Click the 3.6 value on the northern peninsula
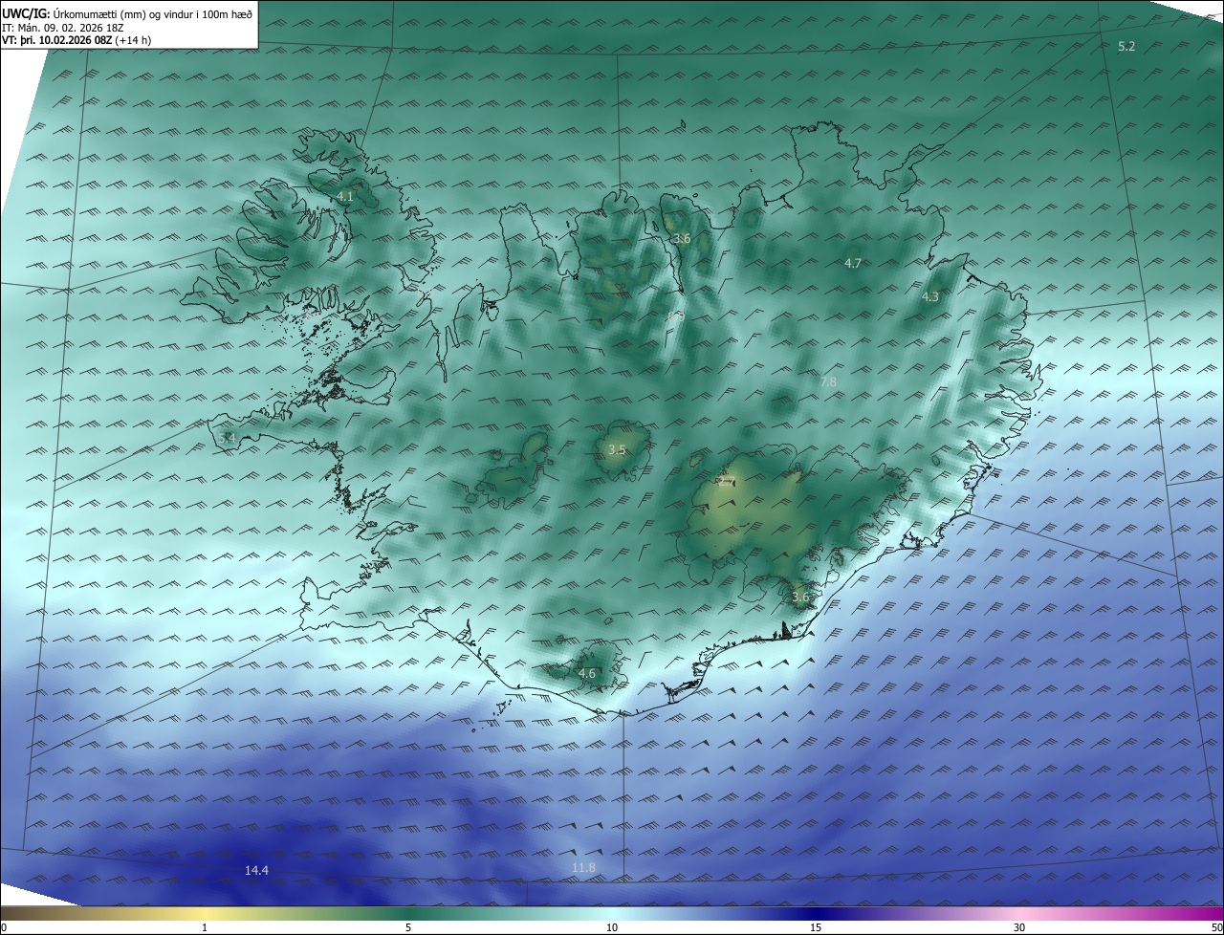Viewport: 1224px width, 935px height. click(682, 238)
